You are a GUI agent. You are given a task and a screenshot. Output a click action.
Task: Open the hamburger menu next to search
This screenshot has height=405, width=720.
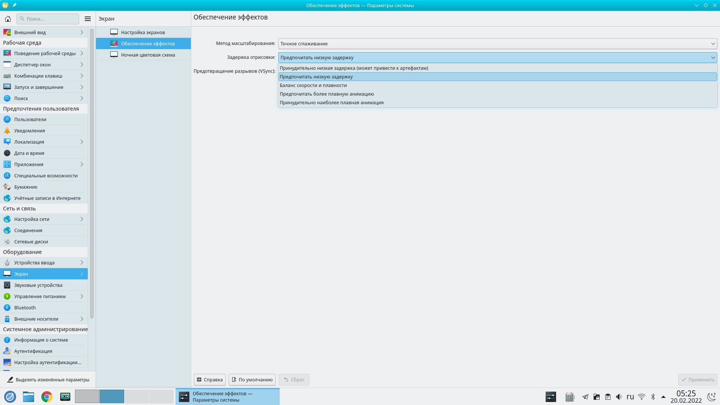[x=88, y=19]
